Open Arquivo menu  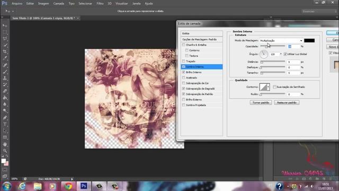17,4
